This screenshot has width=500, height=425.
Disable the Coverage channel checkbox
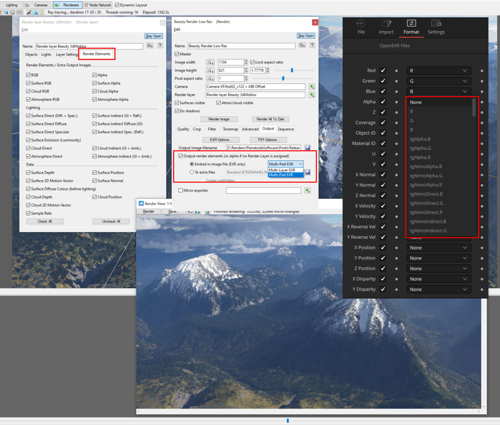pos(383,122)
